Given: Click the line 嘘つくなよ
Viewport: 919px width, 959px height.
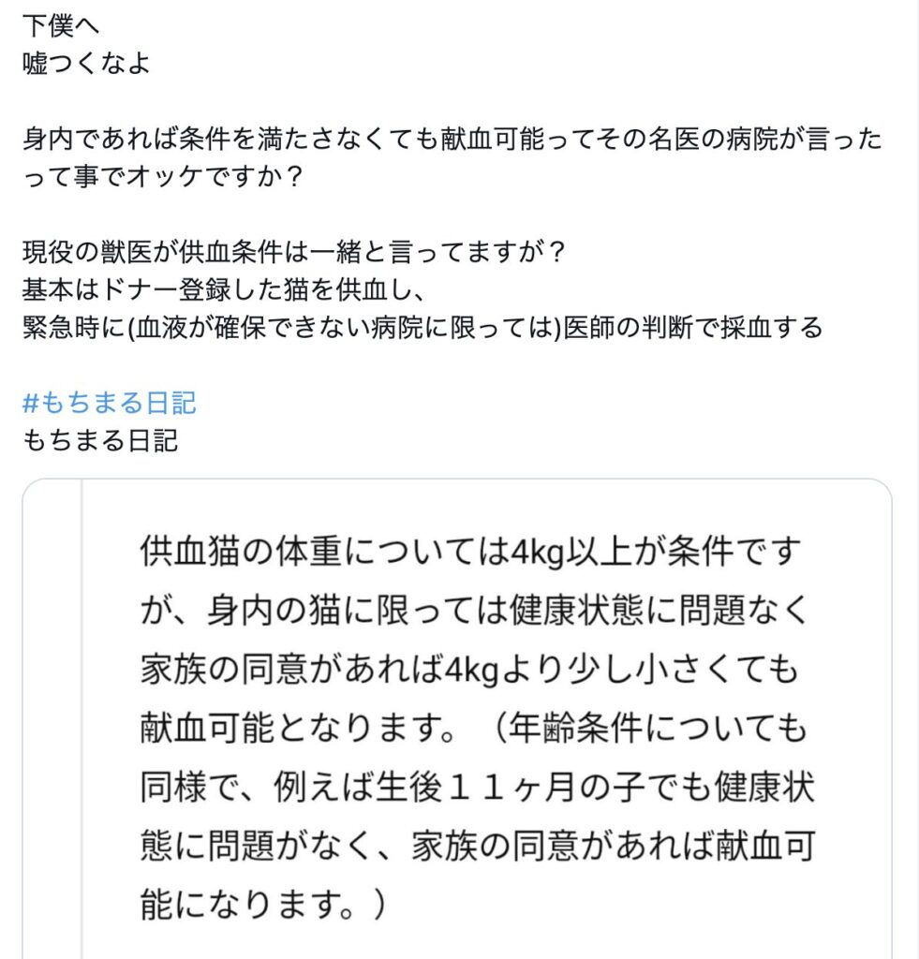Looking at the screenshot, I should (x=86, y=63).
